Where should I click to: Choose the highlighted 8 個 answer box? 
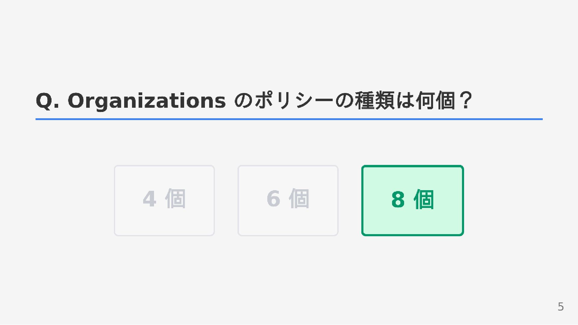412,200
